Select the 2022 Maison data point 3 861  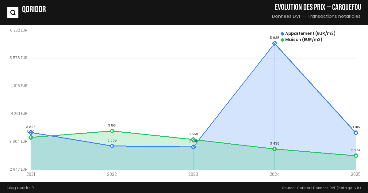coord(112,131)
